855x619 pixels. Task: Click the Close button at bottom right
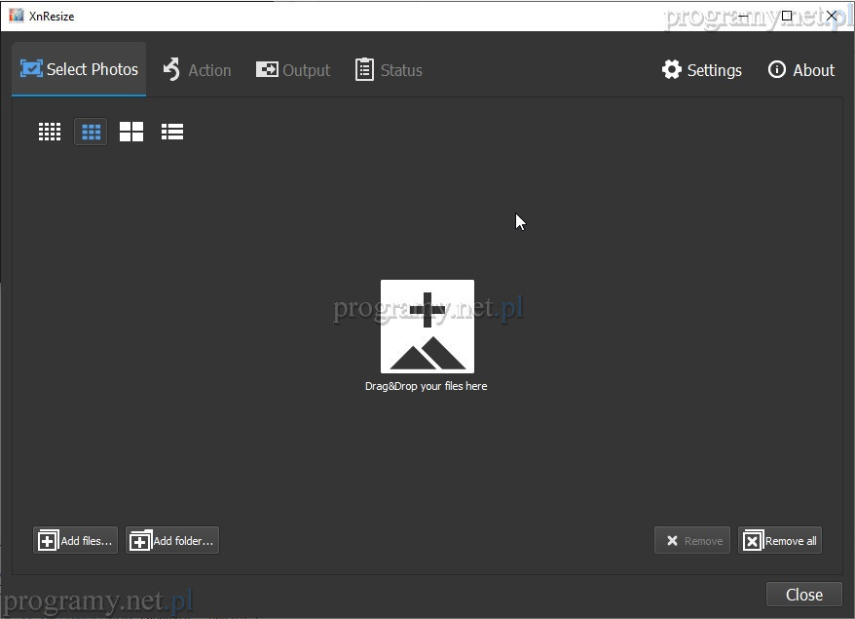(803, 595)
